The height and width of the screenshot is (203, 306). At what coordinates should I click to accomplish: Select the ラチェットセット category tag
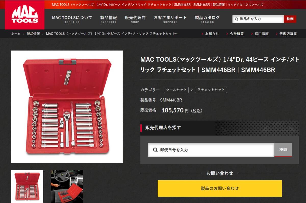coord(211,90)
